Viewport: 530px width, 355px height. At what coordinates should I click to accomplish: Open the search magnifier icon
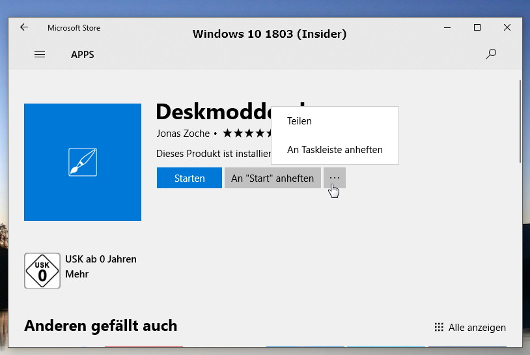point(491,54)
